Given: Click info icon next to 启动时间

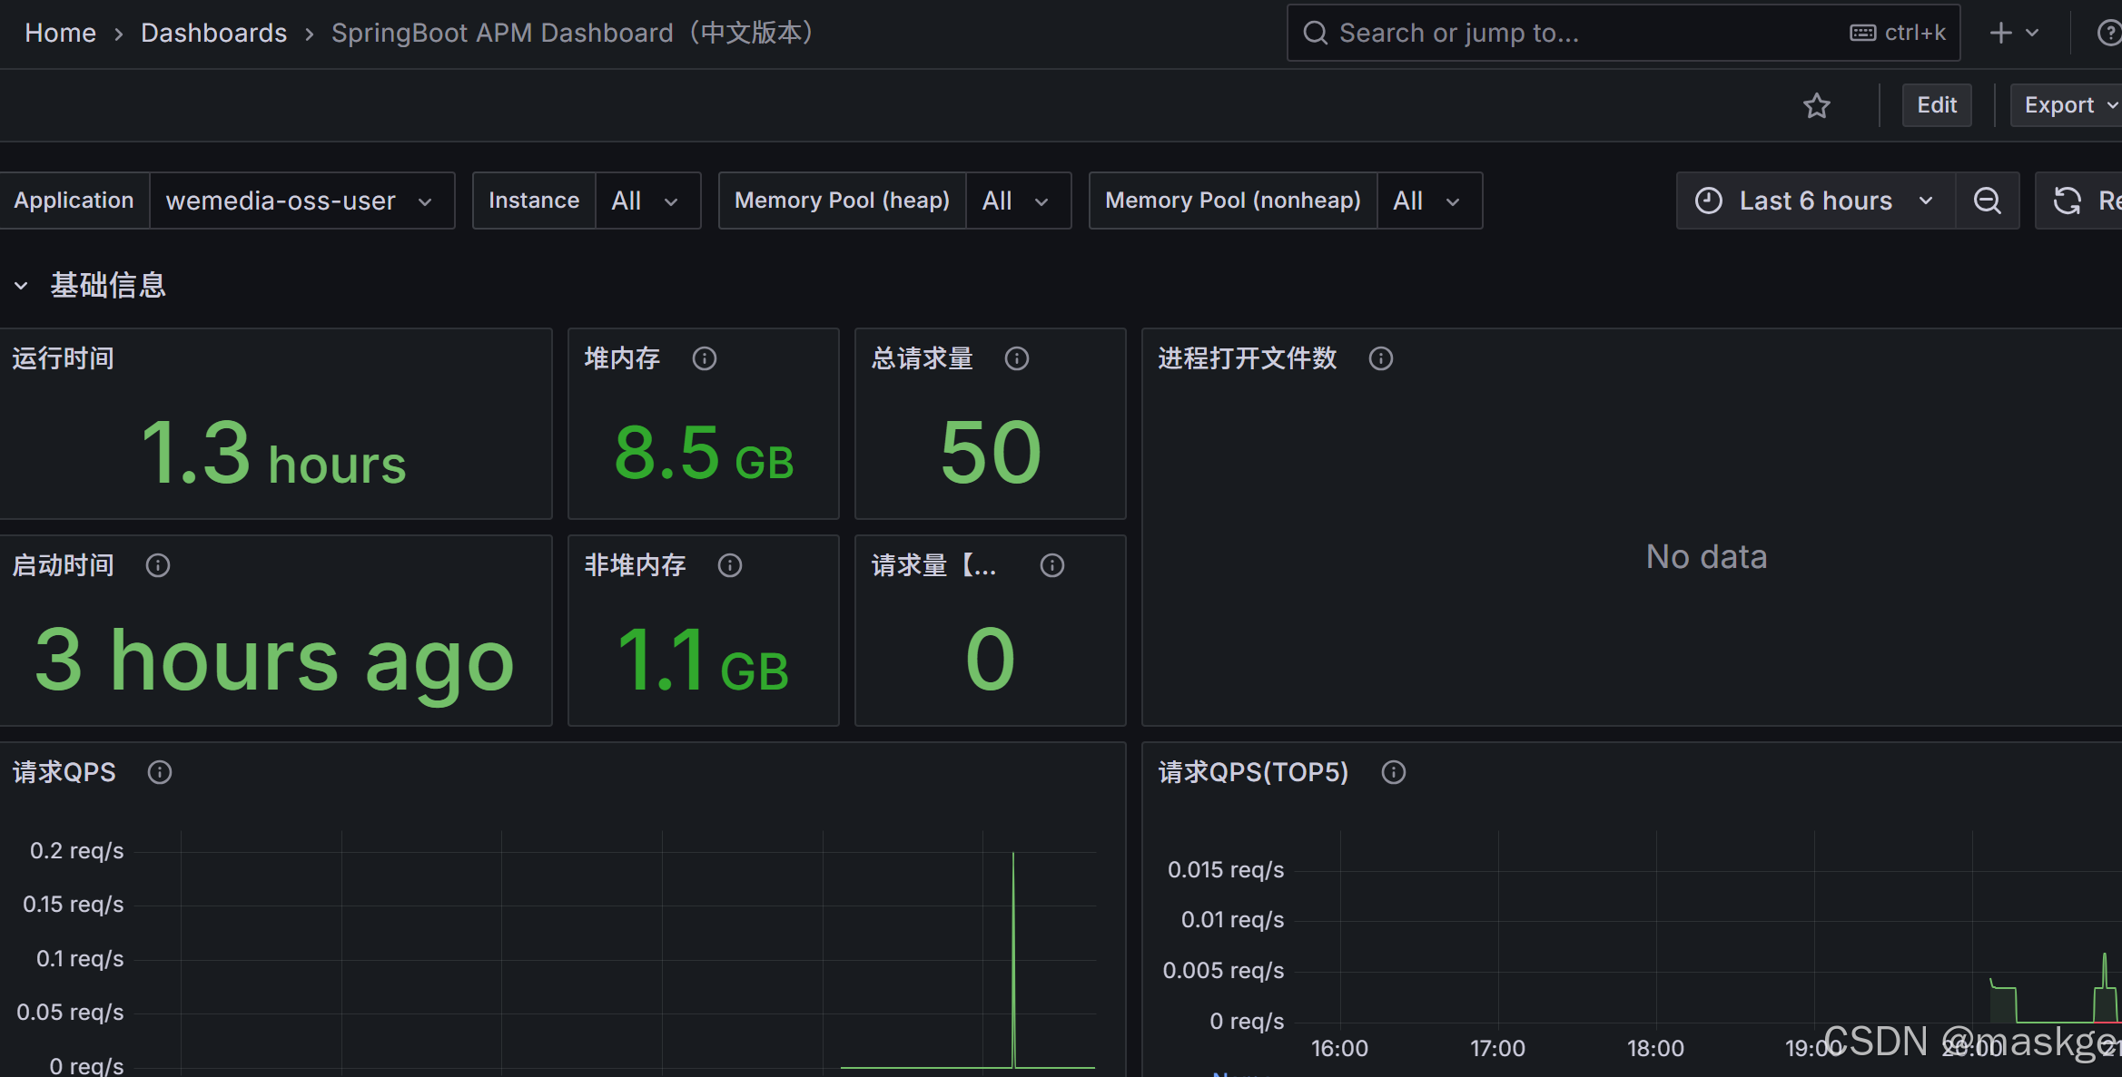Looking at the screenshot, I should (158, 565).
